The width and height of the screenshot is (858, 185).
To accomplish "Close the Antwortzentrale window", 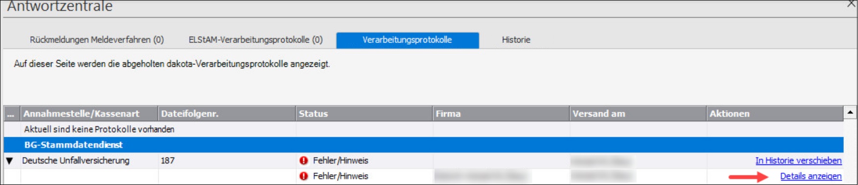I will click(x=852, y=4).
